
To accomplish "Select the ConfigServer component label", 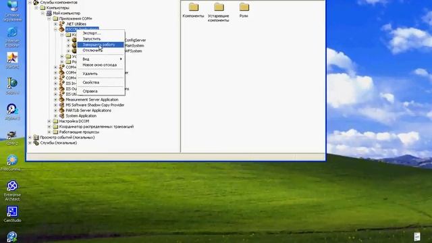I will click(x=135, y=40).
